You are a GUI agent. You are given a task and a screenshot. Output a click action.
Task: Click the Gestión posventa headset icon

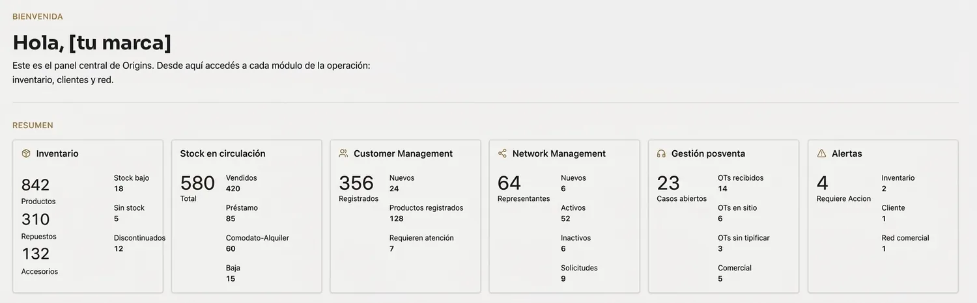[661, 153]
